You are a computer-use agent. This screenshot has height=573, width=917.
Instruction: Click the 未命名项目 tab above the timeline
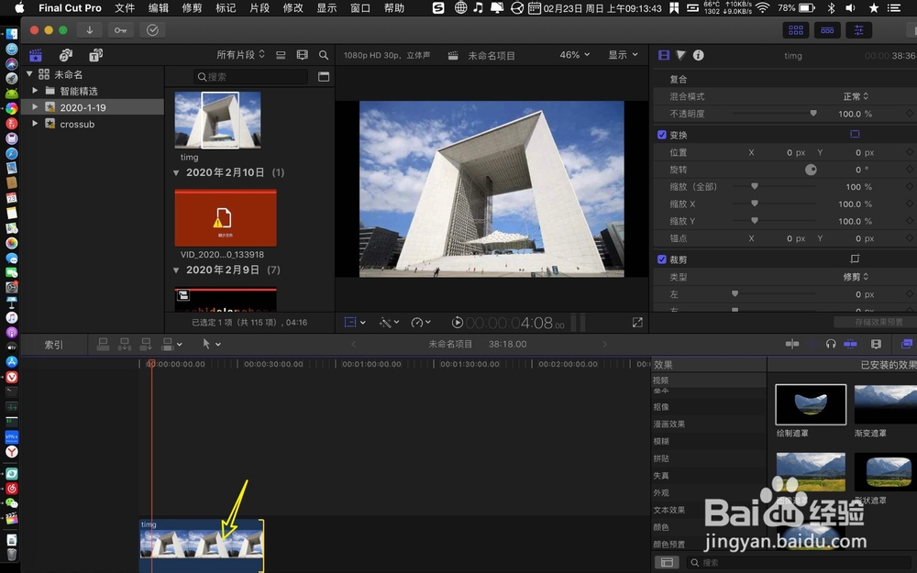click(x=447, y=343)
